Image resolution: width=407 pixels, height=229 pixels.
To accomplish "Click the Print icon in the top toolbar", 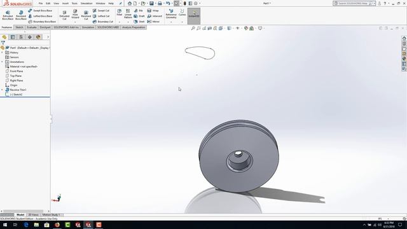I will (x=160, y=3).
